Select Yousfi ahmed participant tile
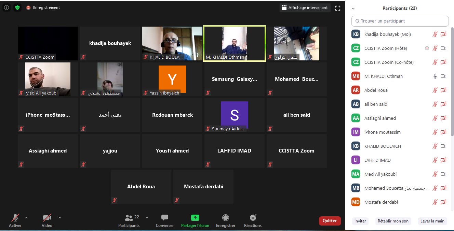This screenshot has width=454, height=231. pos(172,151)
